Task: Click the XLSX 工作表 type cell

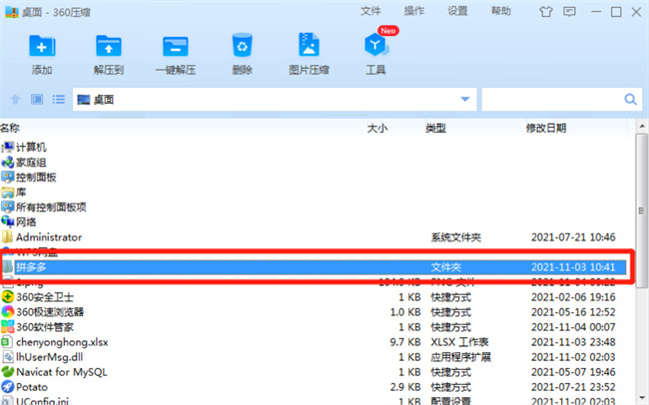Action: point(459,342)
